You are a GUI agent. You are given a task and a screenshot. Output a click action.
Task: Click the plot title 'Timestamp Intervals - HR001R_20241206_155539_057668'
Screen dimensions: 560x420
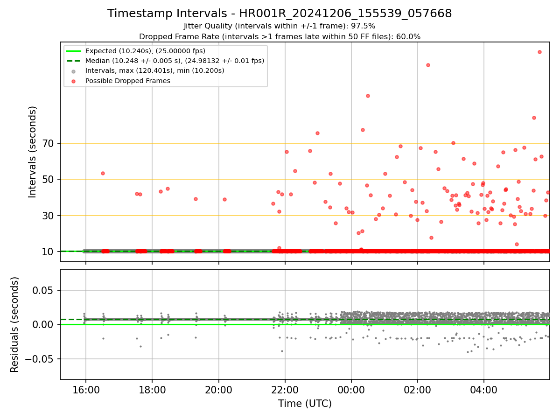pyautogui.click(x=280, y=14)
